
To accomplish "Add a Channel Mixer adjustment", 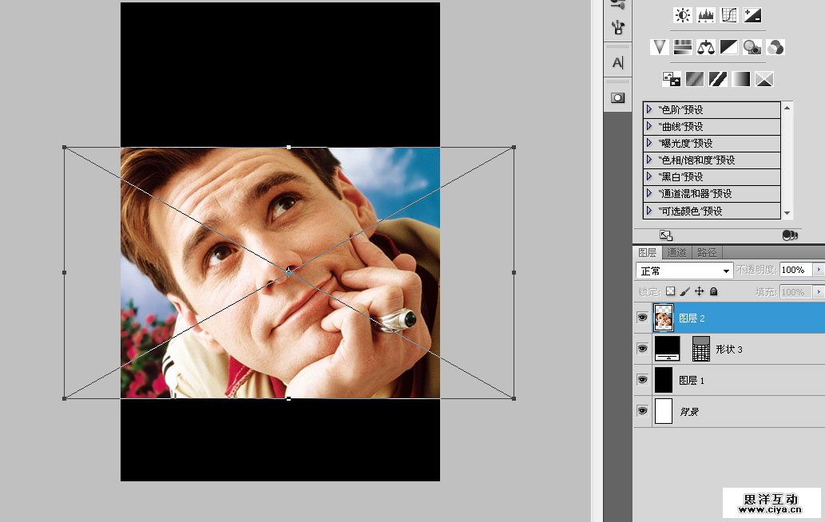I will [775, 47].
